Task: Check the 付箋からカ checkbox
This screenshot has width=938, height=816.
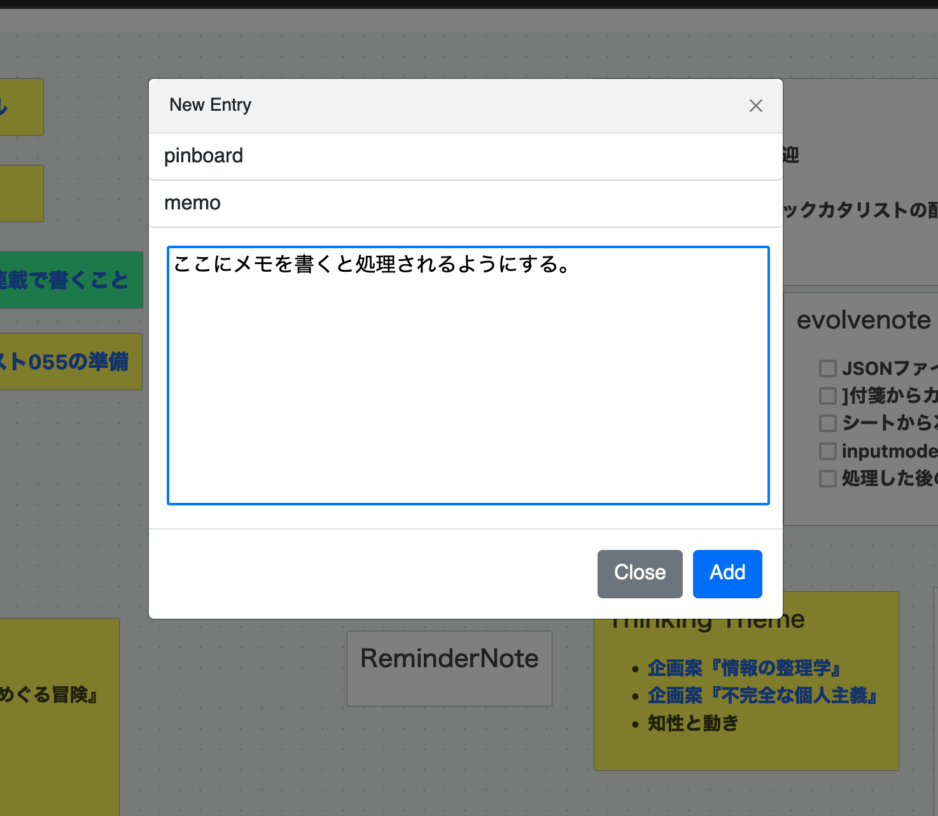Action: click(827, 396)
